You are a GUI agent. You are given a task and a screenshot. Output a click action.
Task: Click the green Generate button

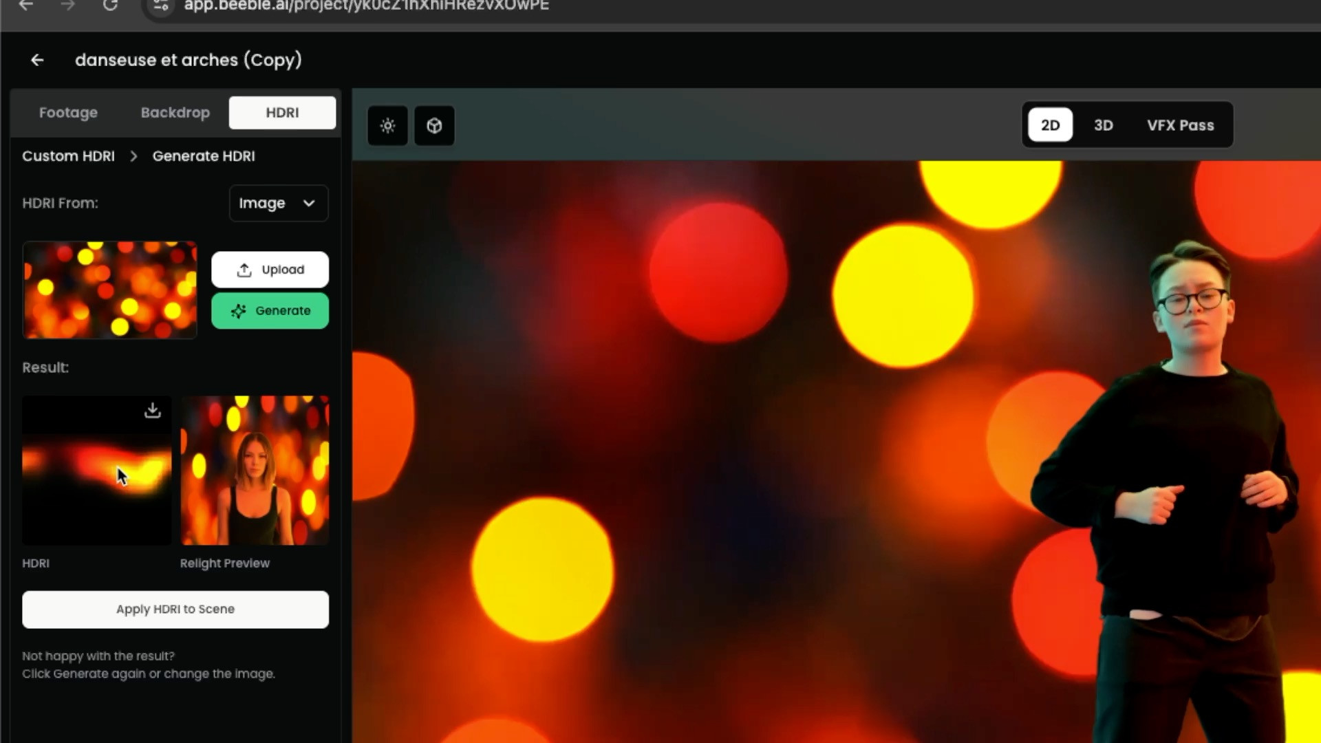click(270, 311)
